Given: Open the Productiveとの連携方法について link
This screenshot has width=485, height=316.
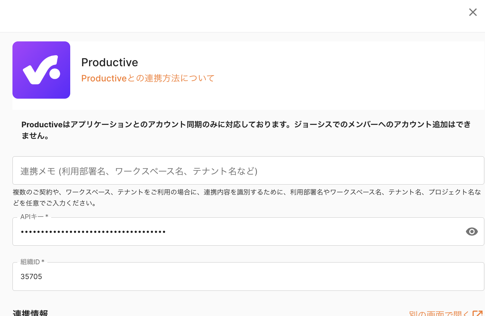Looking at the screenshot, I should (x=148, y=78).
